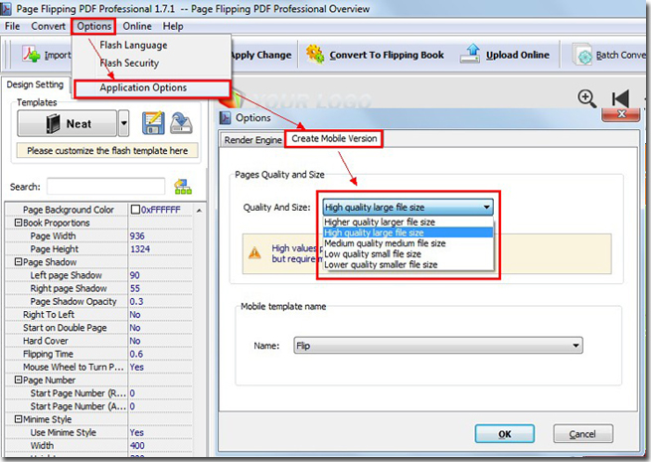
Task: Click the Flipping Time value 0.6
Action: (x=136, y=354)
